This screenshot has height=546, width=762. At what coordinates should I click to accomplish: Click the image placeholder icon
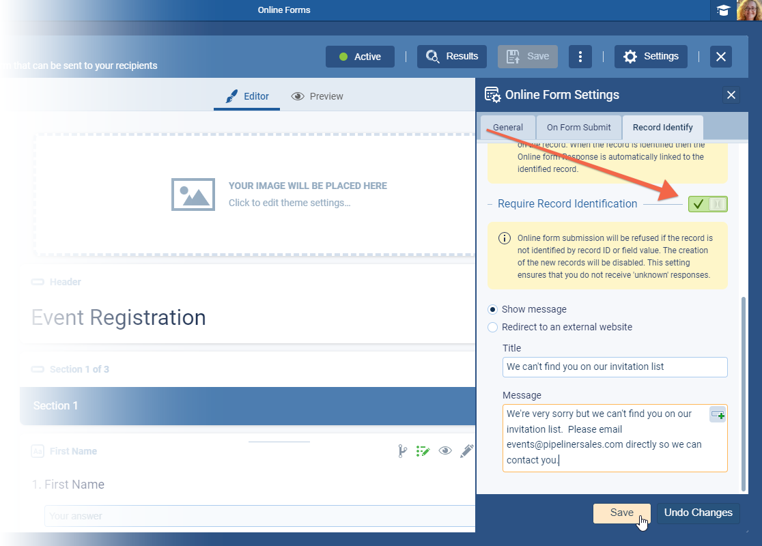(193, 194)
